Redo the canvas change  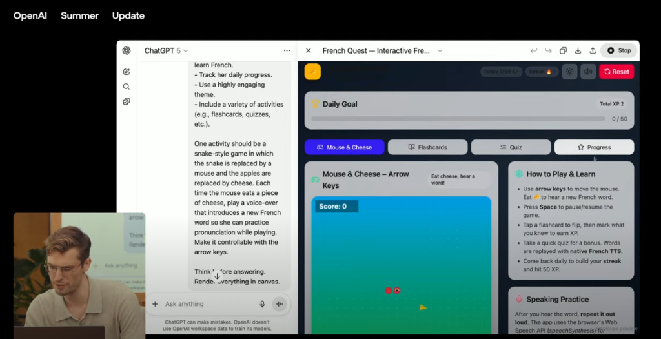point(548,50)
